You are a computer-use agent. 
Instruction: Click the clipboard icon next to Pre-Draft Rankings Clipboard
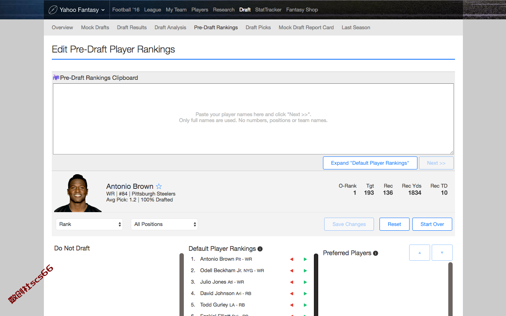(56, 77)
